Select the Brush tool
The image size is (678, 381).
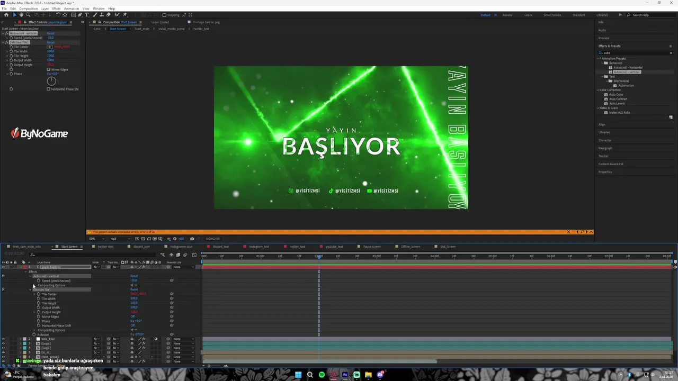click(95, 15)
